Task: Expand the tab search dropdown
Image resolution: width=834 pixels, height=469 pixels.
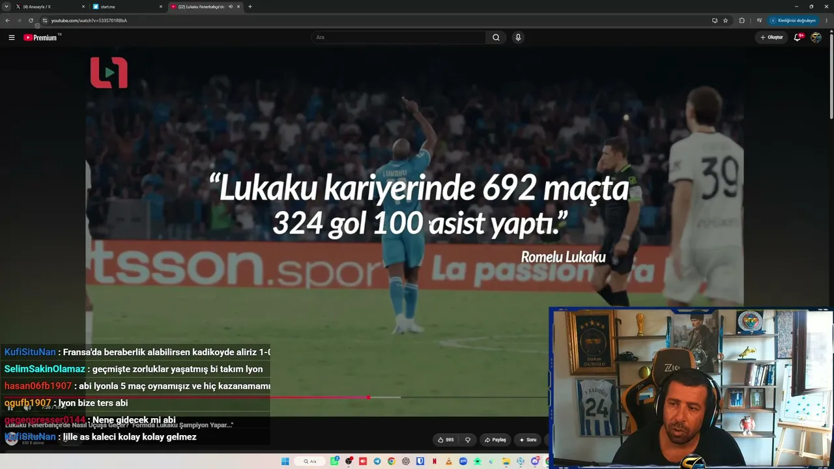Action: coord(7,7)
